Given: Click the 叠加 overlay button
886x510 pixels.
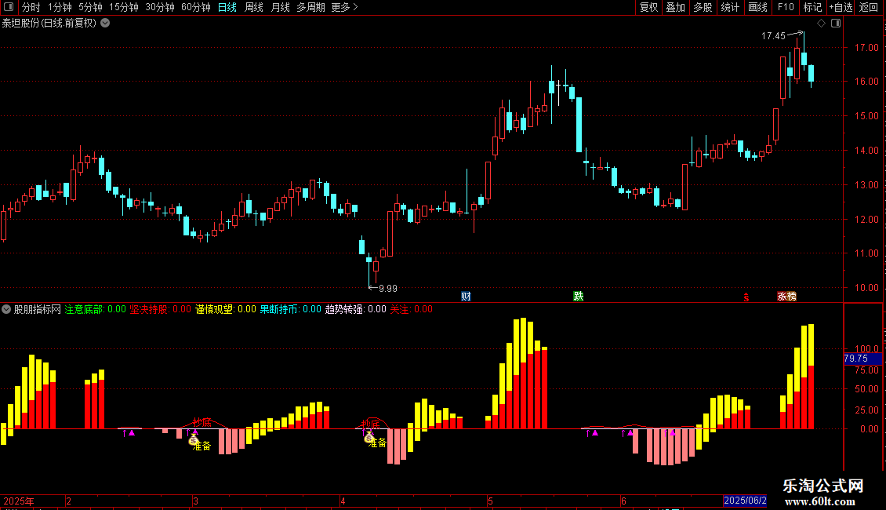Looking at the screenshot, I should click(x=675, y=7).
